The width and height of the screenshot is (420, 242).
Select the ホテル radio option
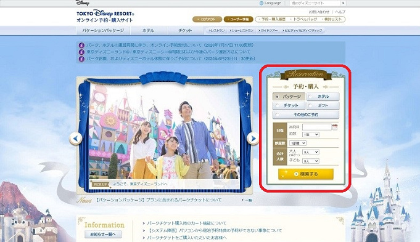(x=323, y=97)
